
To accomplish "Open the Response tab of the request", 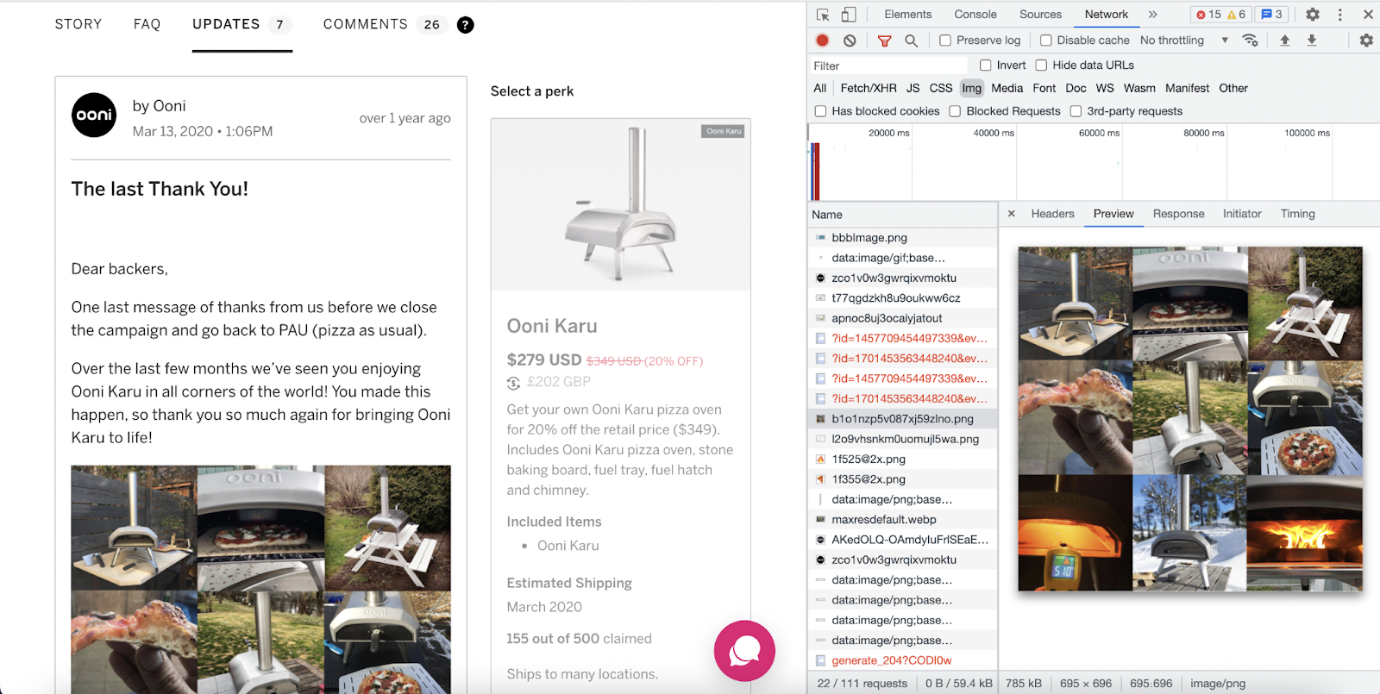I will [1179, 214].
